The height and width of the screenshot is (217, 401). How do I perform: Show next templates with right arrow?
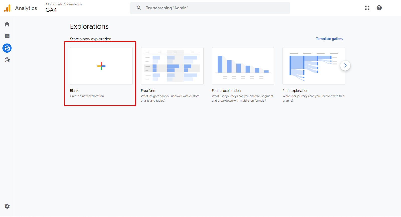click(345, 66)
